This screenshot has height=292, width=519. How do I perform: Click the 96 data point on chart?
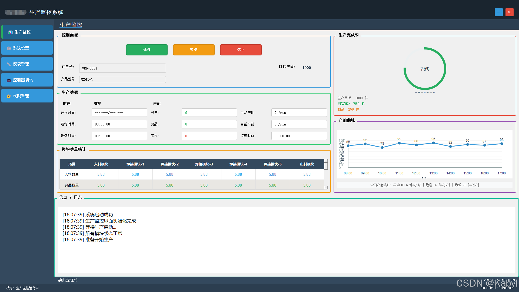[x=433, y=143]
